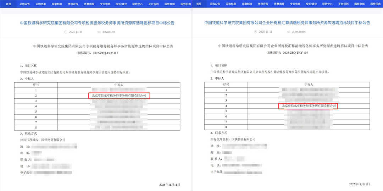Image resolution: width=383 pixels, height=191 pixels.
Task: Click 专业信息 in the right navigation bar
Action: coord(295,4)
